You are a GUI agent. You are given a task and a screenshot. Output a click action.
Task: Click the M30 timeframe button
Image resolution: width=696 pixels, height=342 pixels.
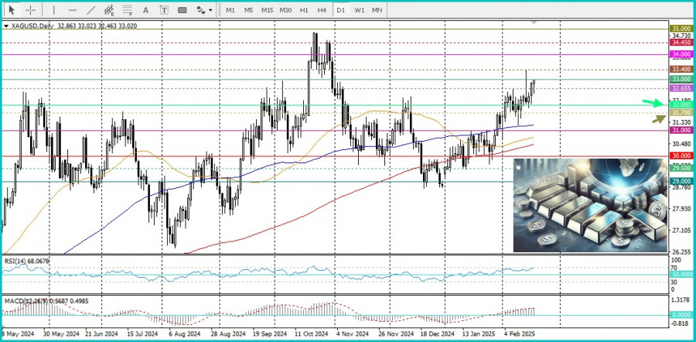coord(285,10)
